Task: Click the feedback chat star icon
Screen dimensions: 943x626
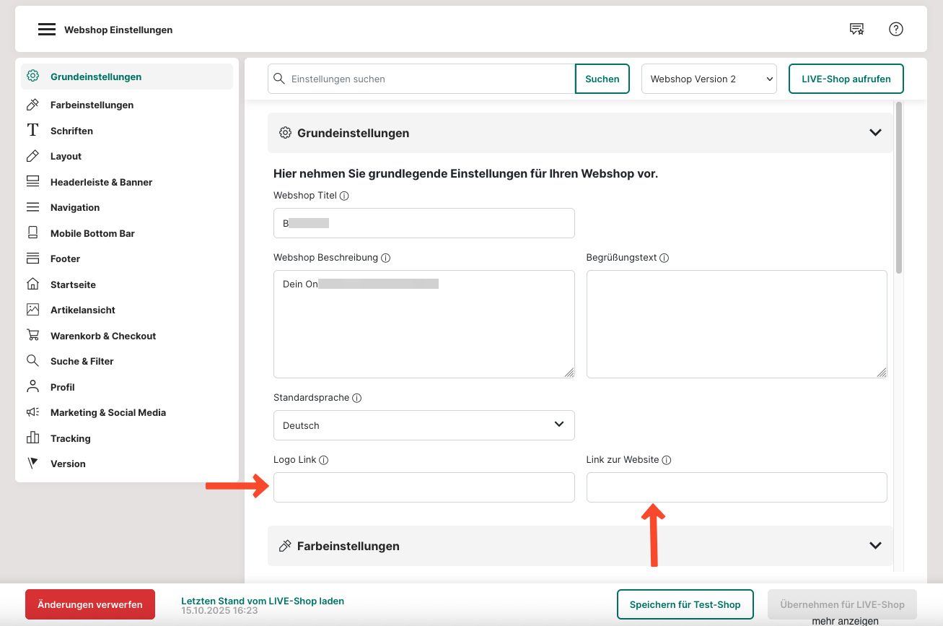Action: point(856,30)
